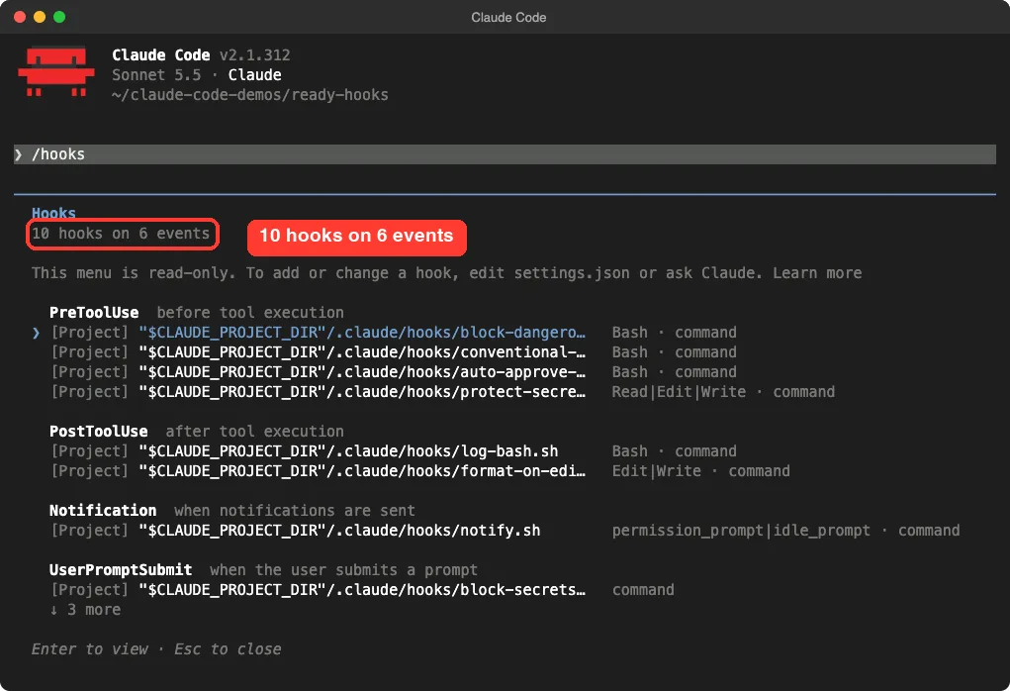Click the Read|Edit|Write matcher text
The image size is (1010, 691).
(x=679, y=392)
